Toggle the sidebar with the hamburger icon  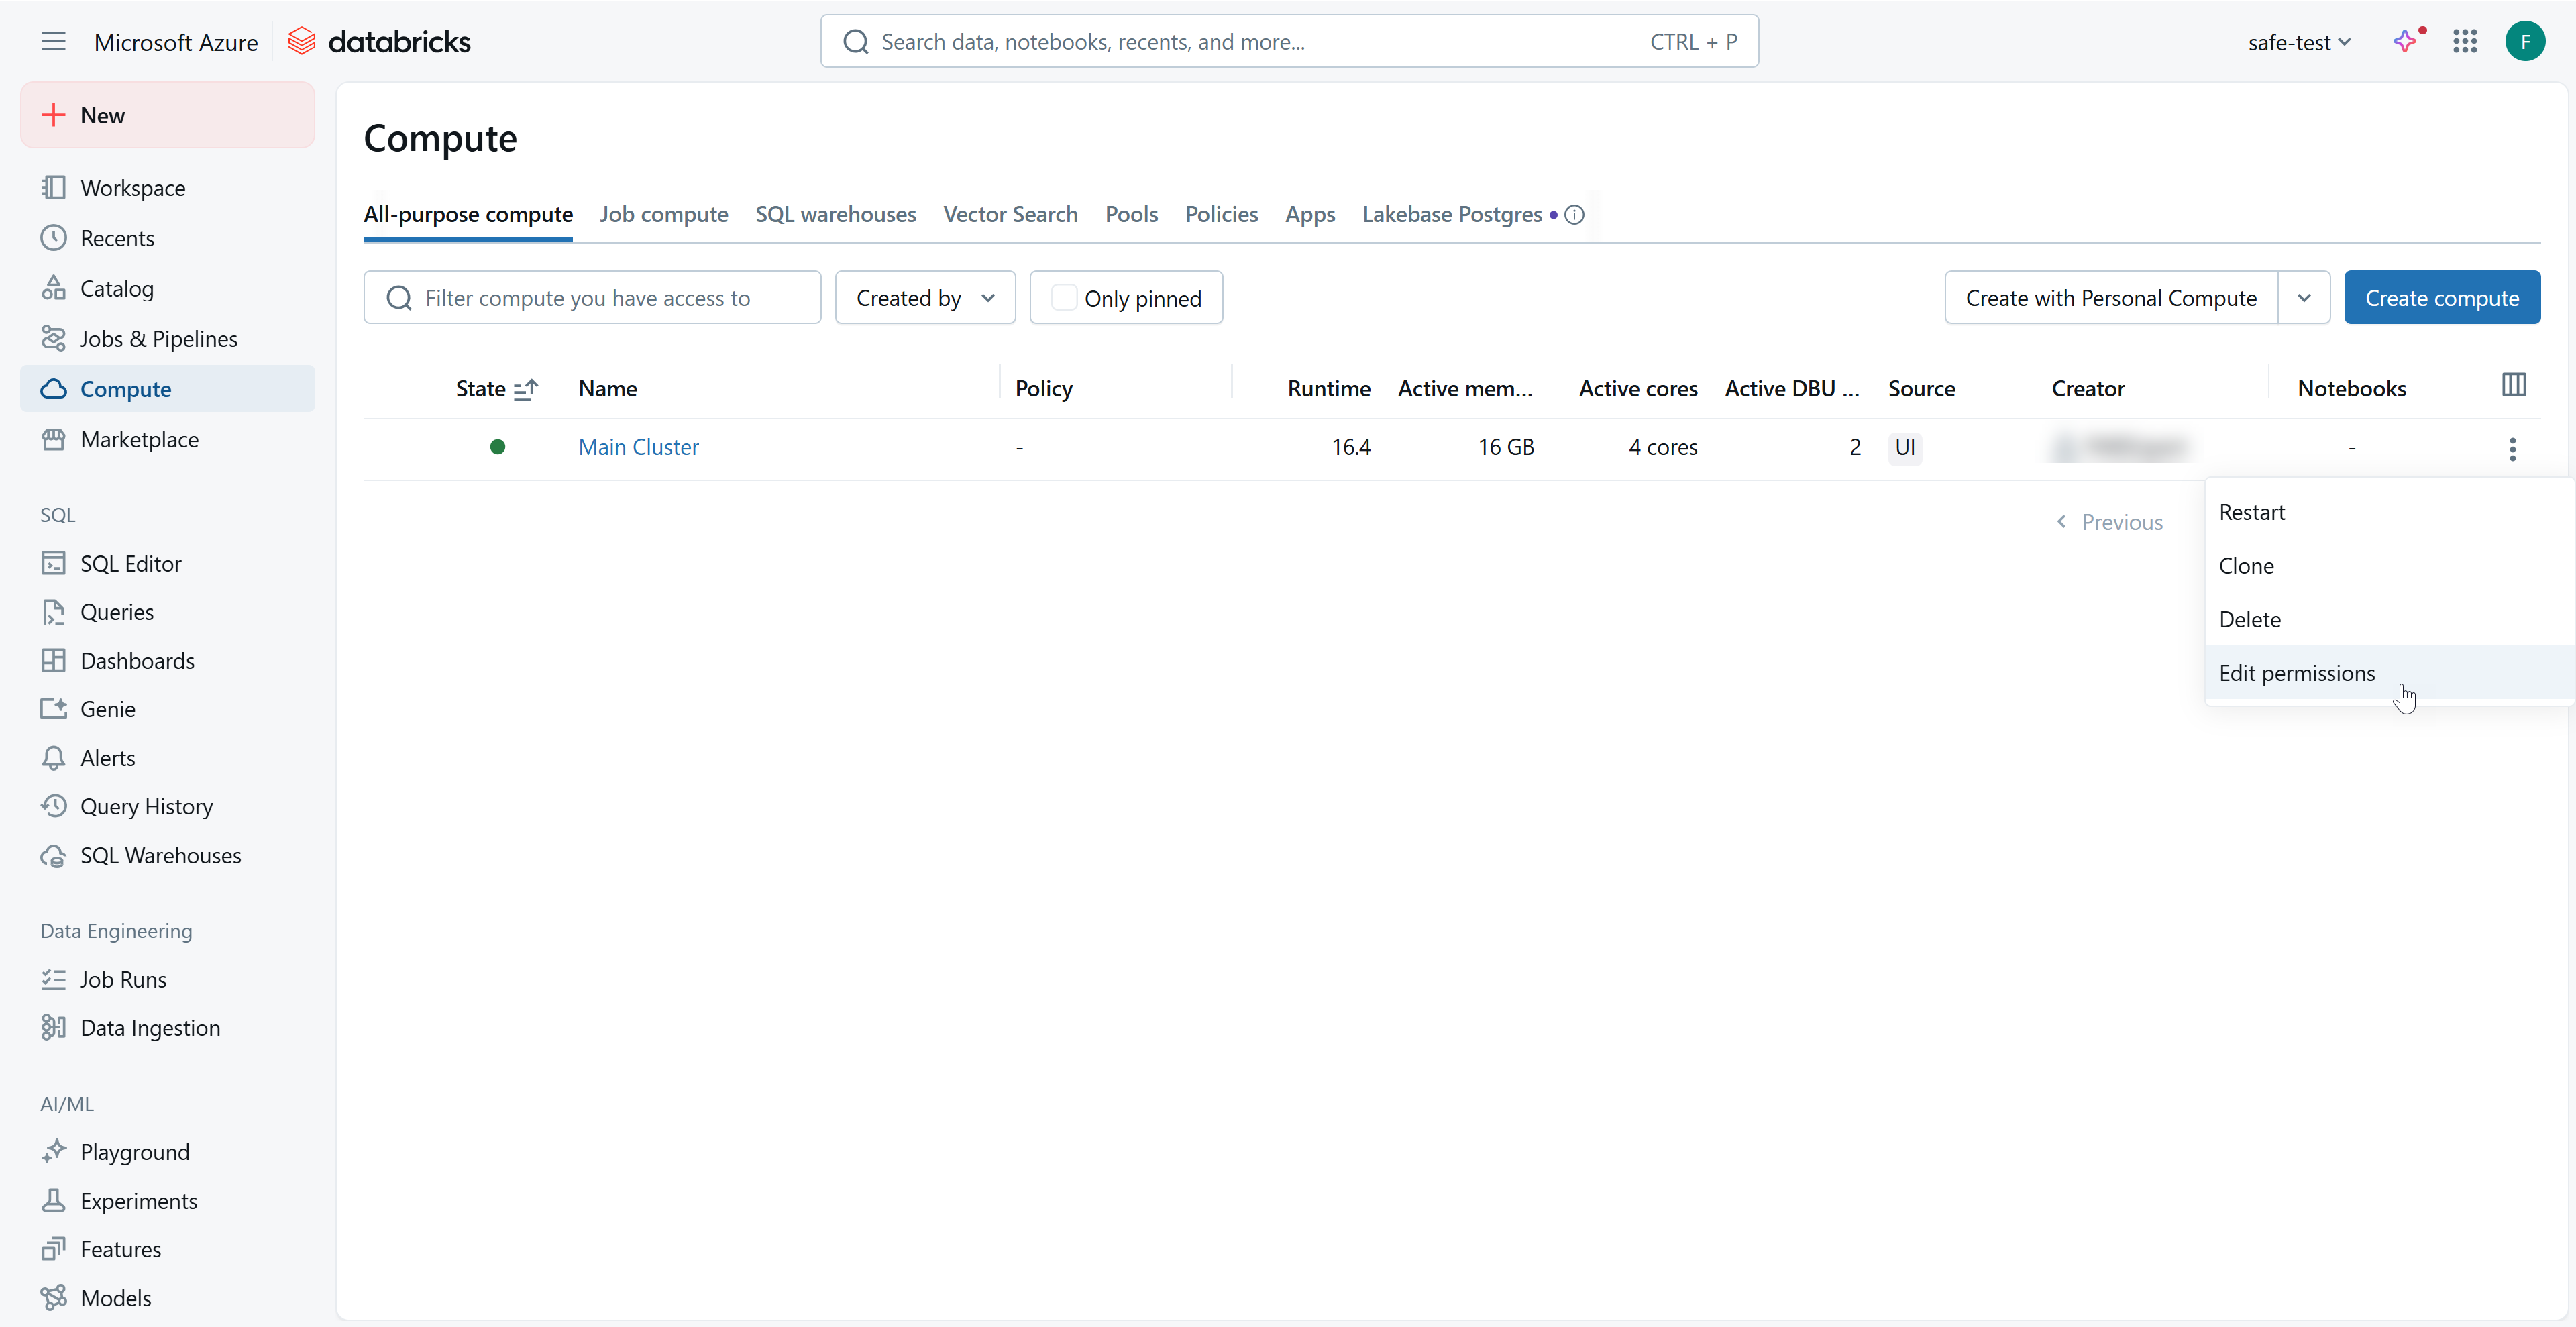coord(53,41)
